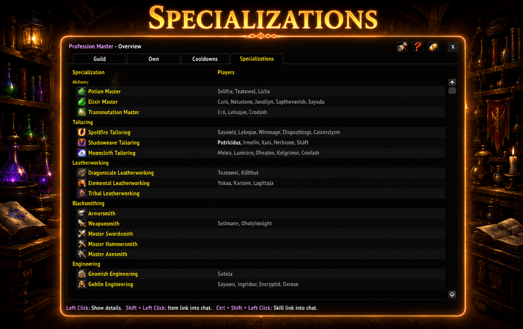Close the Profession Master window
Viewport: 523px width, 329px height.
(x=453, y=47)
